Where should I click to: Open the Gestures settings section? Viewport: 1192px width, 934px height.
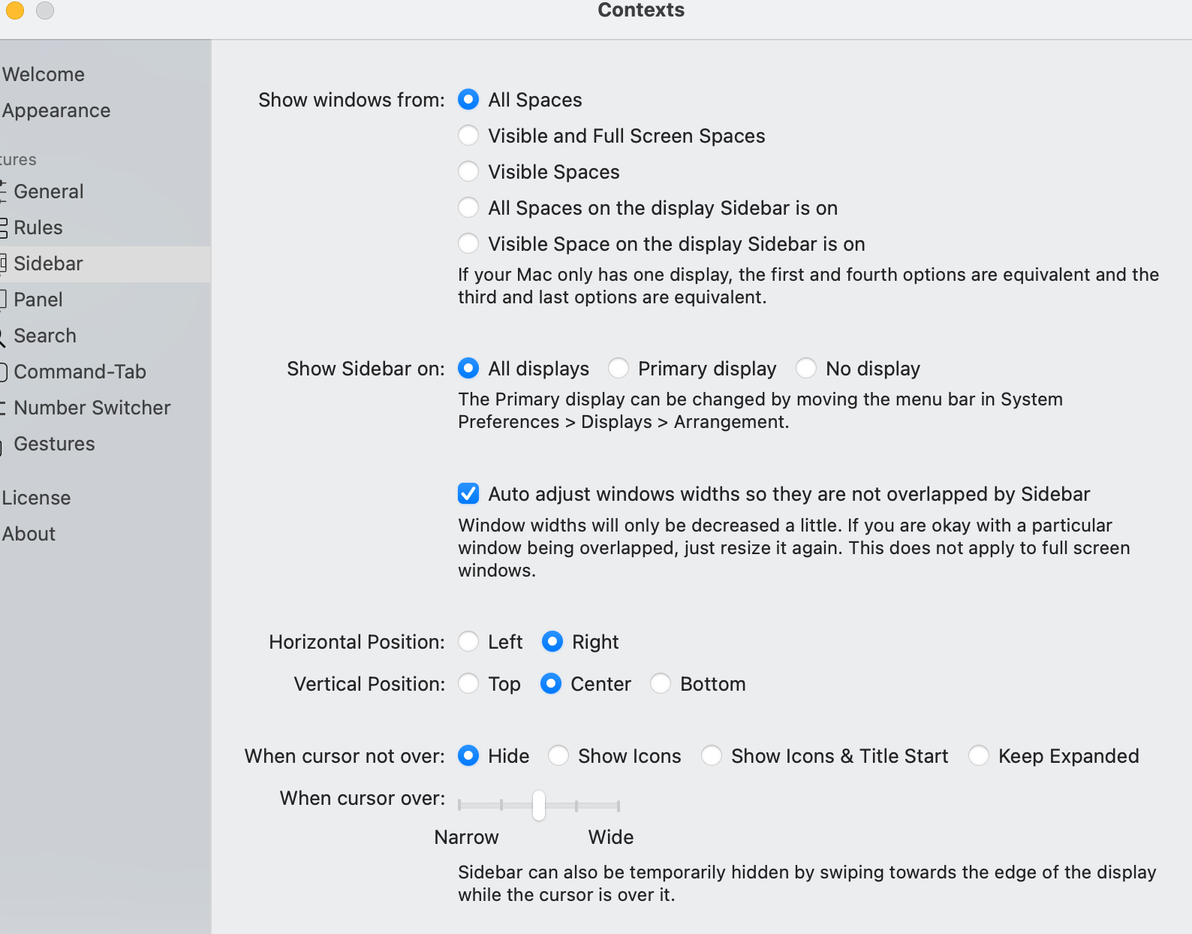[x=54, y=444]
